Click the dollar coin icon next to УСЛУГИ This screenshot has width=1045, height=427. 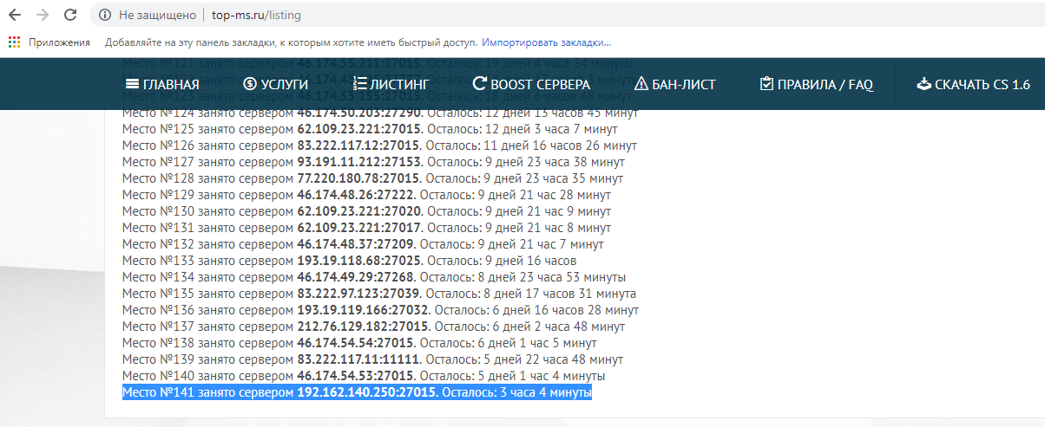(x=251, y=84)
